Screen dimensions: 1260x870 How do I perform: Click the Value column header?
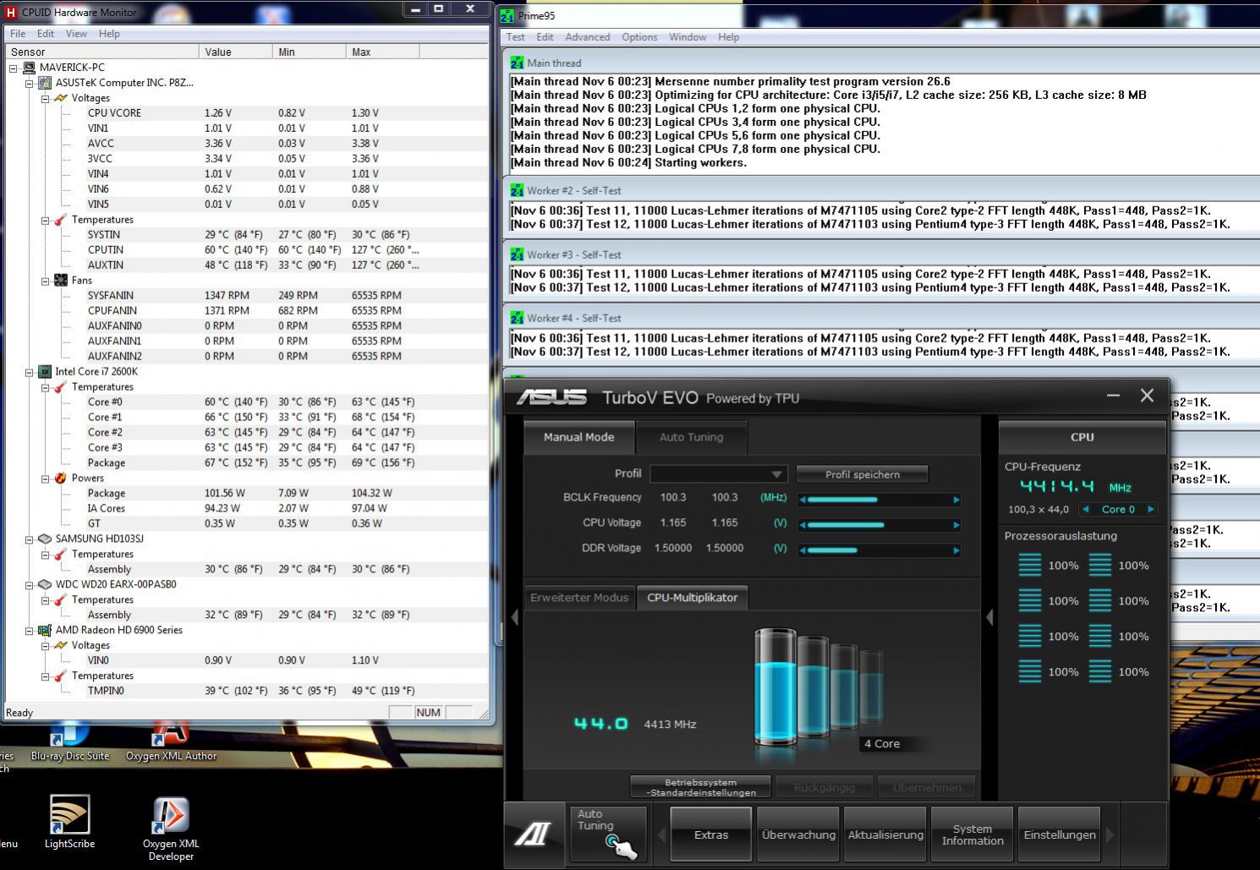pos(236,52)
